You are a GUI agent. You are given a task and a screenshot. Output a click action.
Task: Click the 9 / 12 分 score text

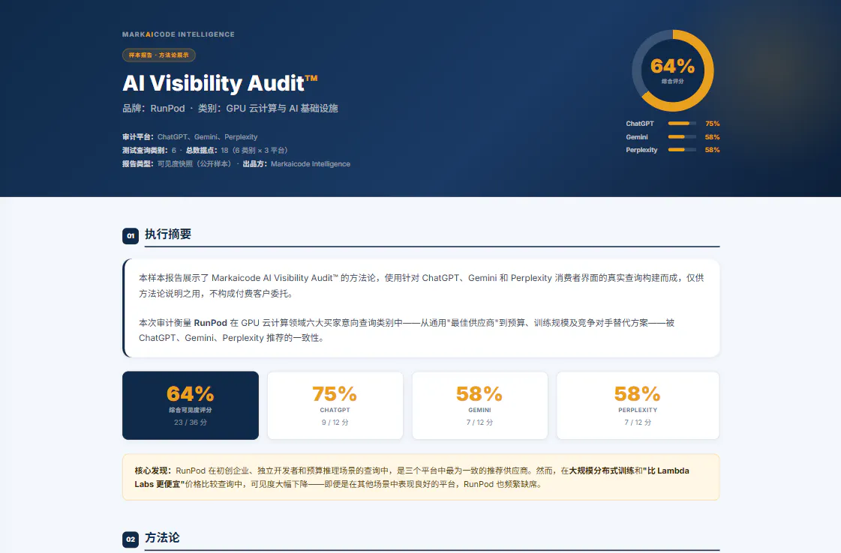[335, 423]
